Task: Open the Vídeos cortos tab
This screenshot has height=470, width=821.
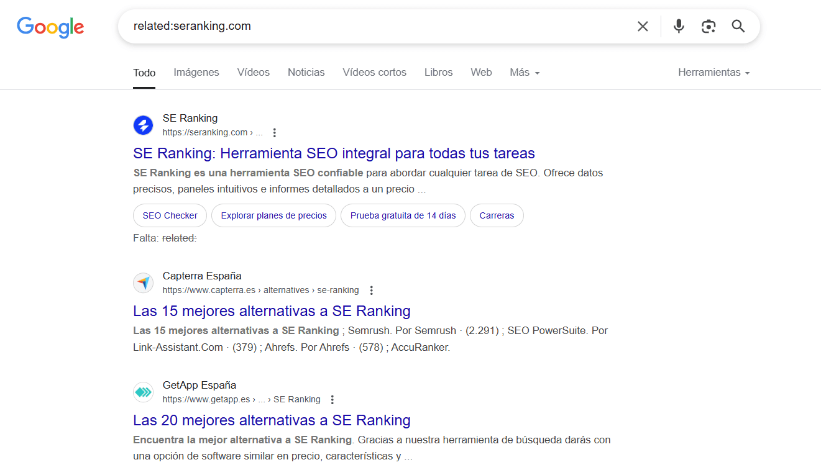Action: point(375,73)
